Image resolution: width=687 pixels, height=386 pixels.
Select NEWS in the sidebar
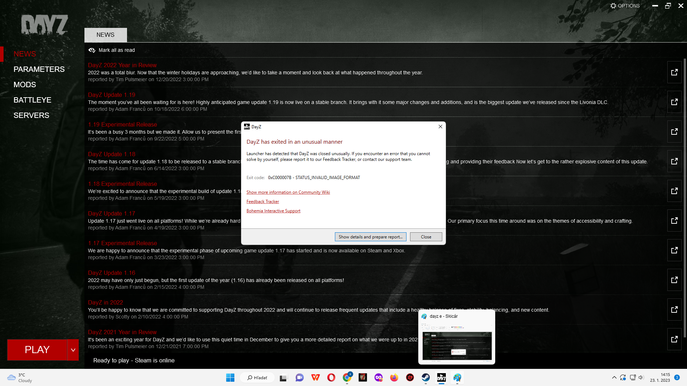pyautogui.click(x=25, y=54)
